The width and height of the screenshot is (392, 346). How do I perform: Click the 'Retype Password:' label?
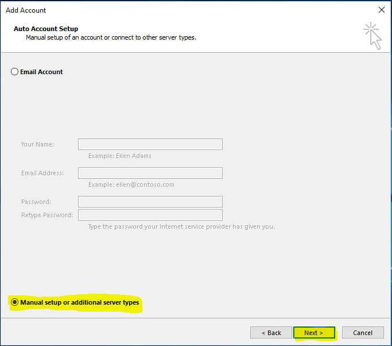click(46, 215)
